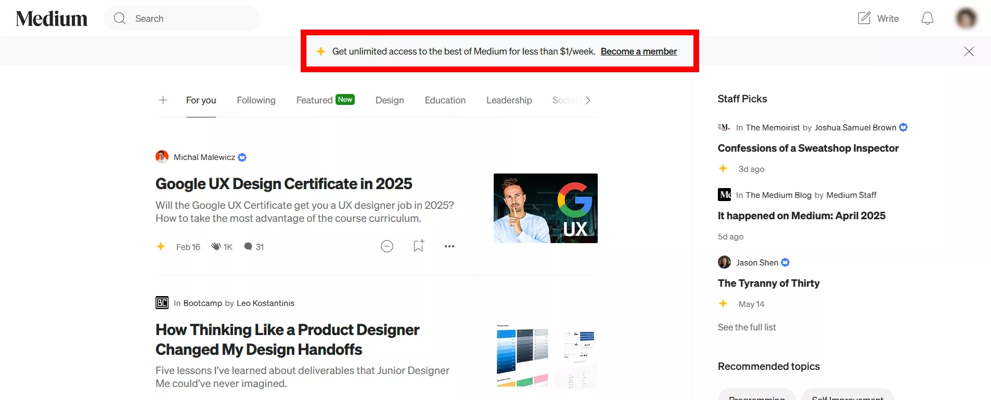Open the three-dot more options menu
991x400 pixels.
click(x=449, y=246)
